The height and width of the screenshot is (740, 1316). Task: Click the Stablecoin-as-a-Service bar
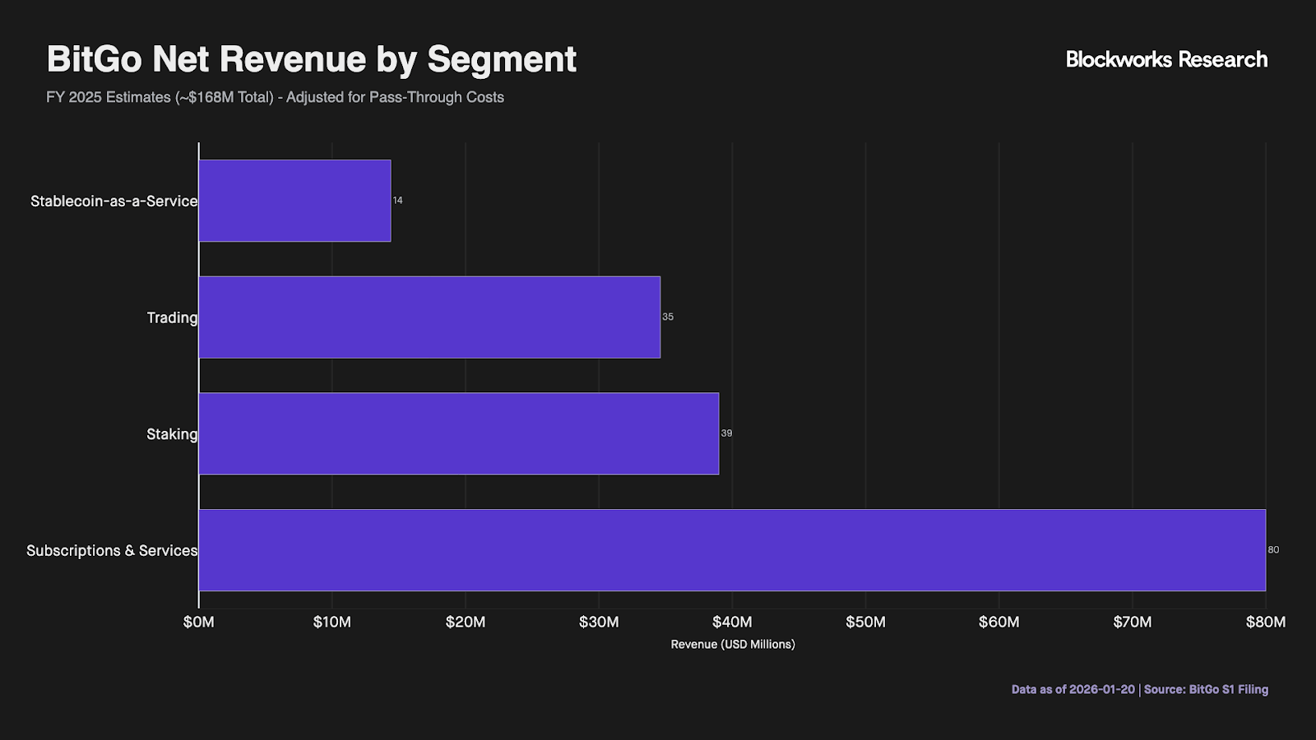click(294, 201)
